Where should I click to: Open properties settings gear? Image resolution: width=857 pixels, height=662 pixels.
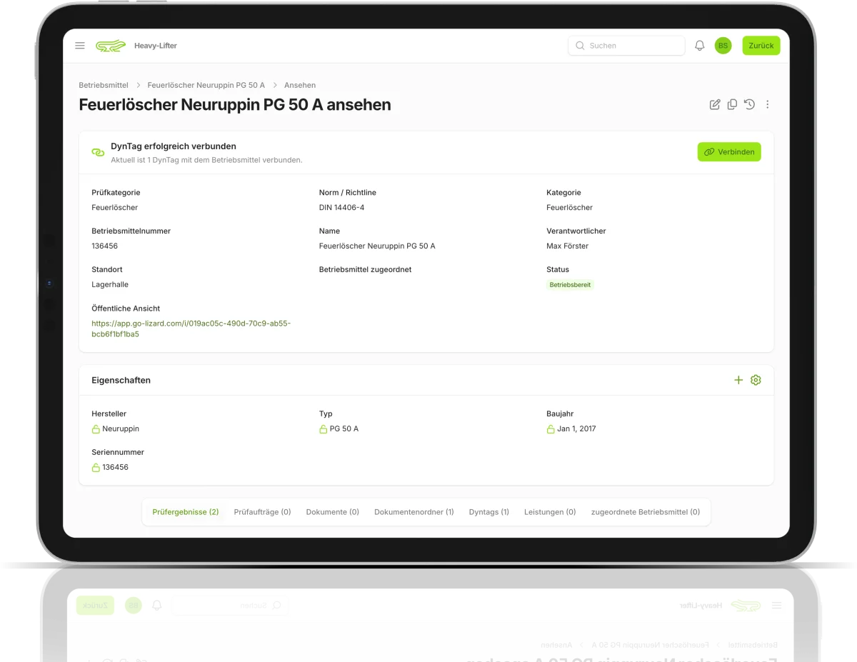(756, 380)
